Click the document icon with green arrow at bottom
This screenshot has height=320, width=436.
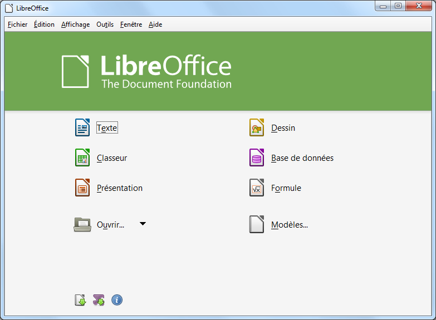tap(80, 300)
